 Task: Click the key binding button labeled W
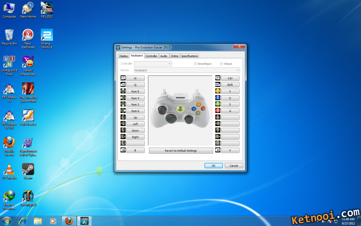[135, 78]
